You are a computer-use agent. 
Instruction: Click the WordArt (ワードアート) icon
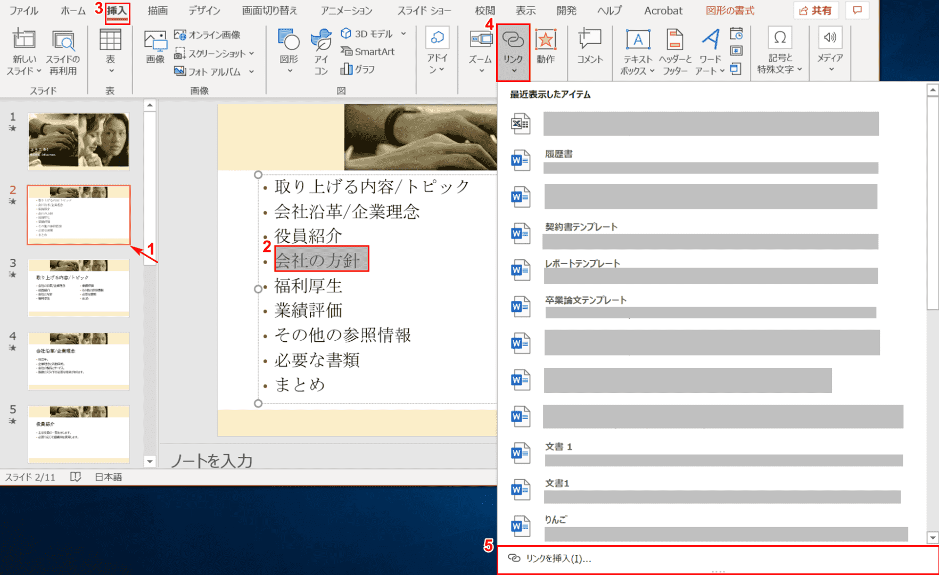[710, 39]
